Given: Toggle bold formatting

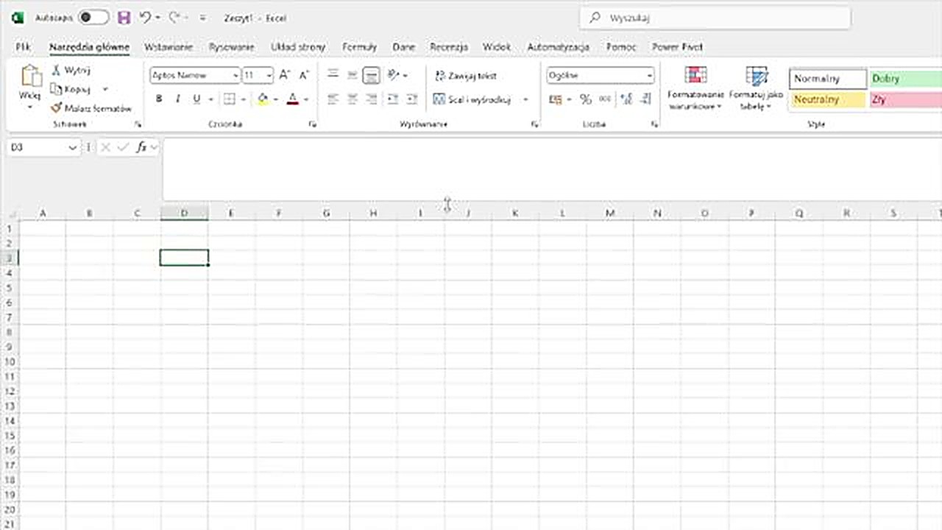Looking at the screenshot, I should (159, 99).
